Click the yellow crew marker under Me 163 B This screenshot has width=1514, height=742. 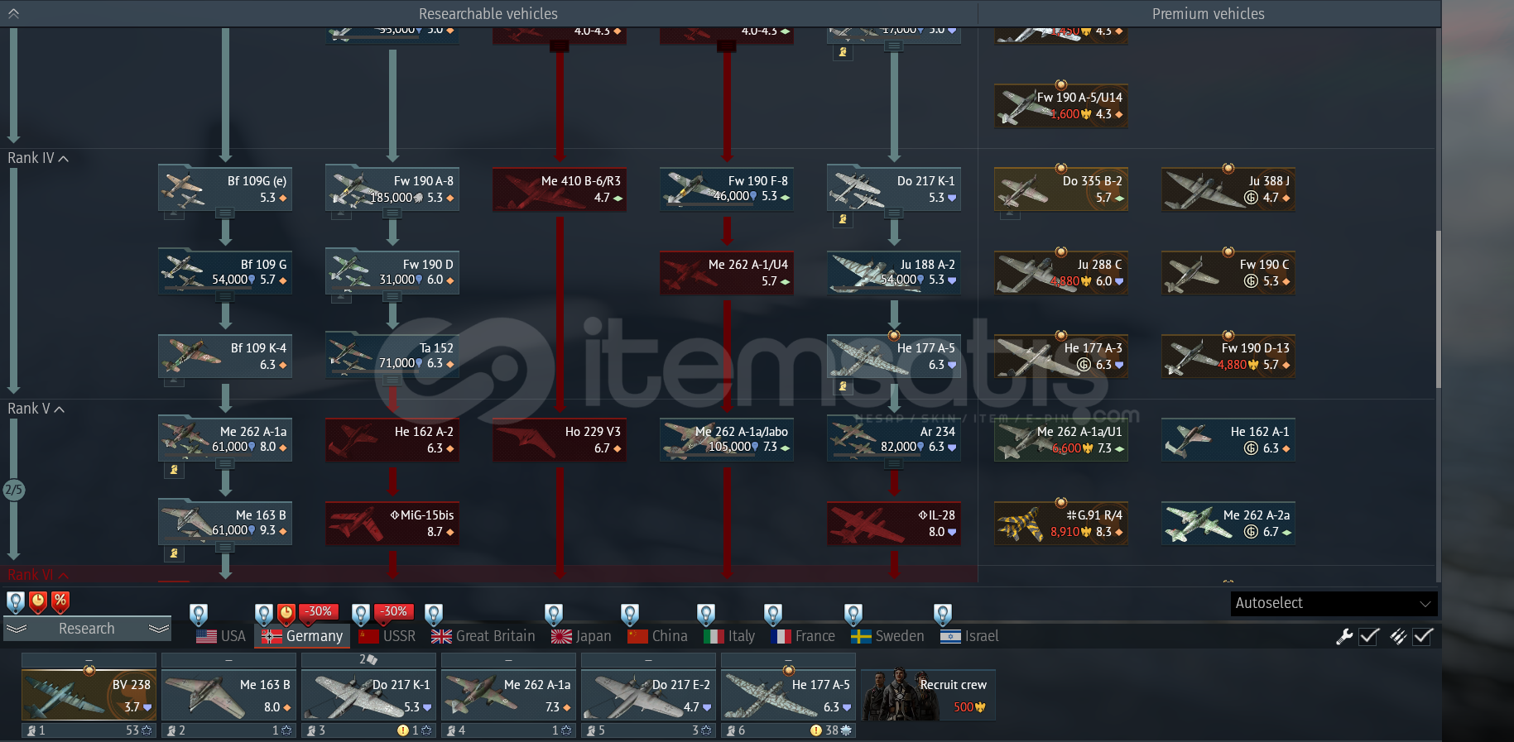174,553
